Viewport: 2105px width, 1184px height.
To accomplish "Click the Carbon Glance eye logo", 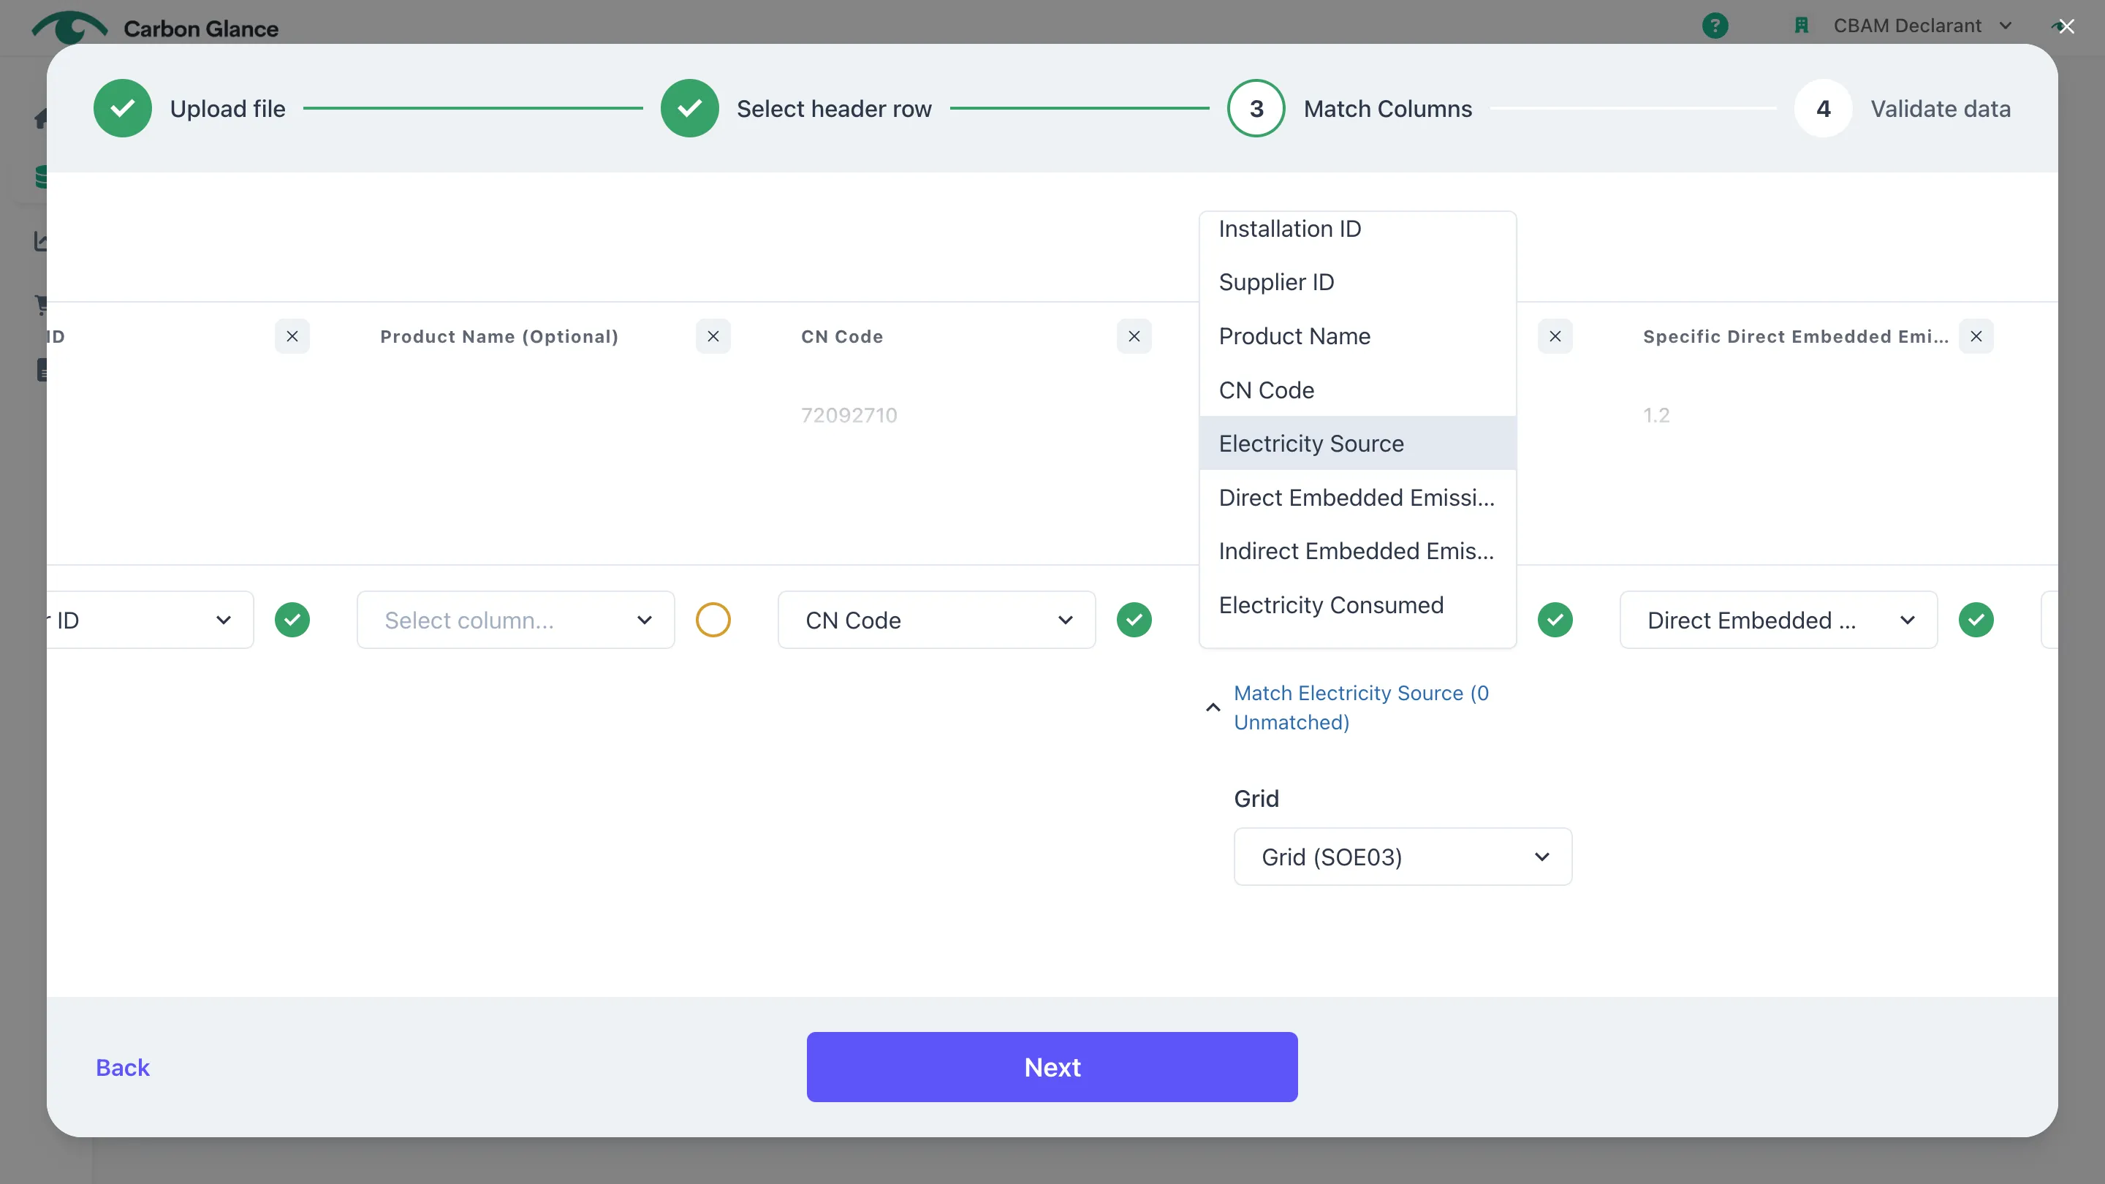I will pyautogui.click(x=69, y=28).
